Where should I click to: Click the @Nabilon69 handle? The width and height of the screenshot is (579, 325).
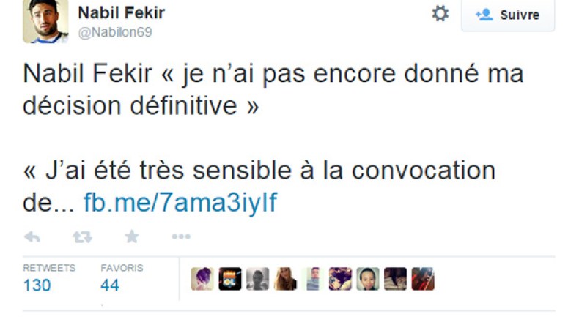tap(115, 32)
